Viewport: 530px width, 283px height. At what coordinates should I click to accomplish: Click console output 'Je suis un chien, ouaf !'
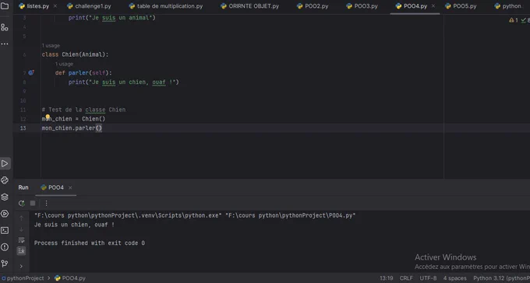click(74, 225)
